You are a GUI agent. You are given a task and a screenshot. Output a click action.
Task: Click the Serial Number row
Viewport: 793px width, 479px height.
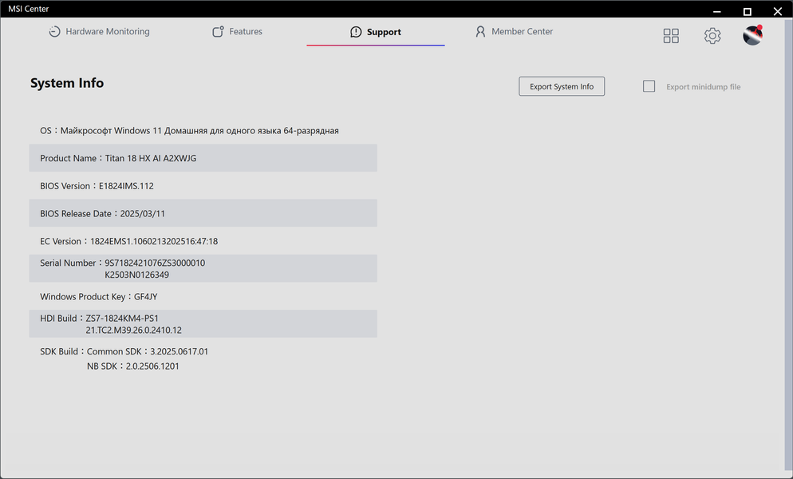coord(203,268)
